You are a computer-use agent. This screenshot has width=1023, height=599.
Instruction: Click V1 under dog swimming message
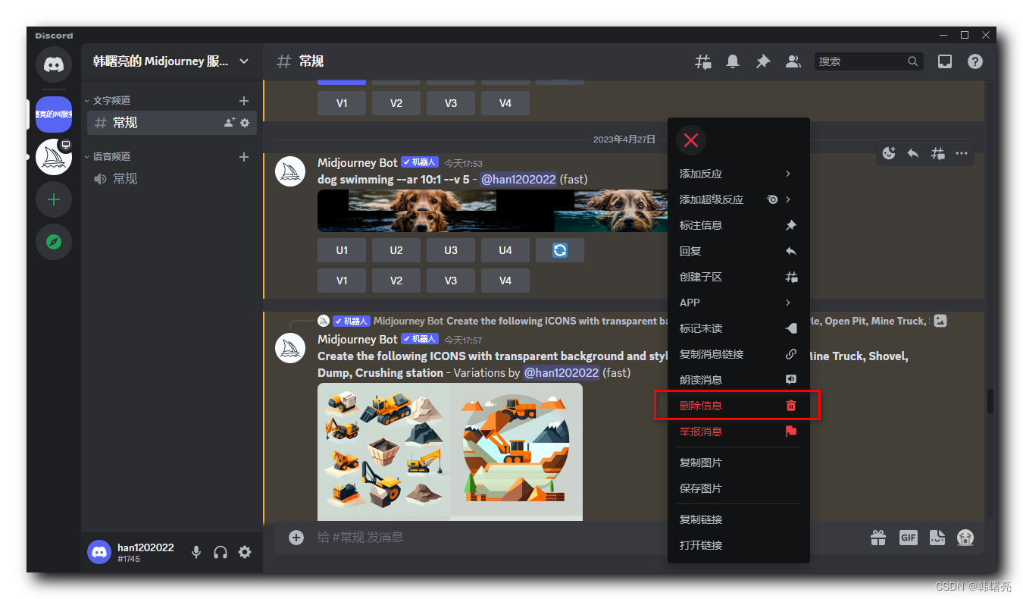[342, 281]
